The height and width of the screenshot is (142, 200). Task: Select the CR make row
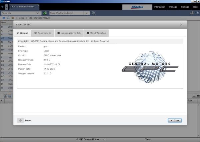(7, 38)
